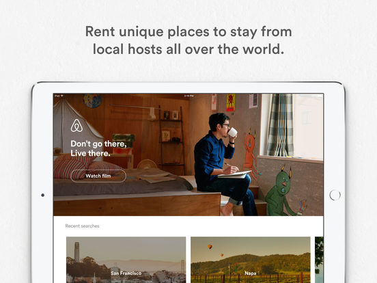
Task: Click the 'Don't go there, Live there.' tagline
Action: (98, 148)
